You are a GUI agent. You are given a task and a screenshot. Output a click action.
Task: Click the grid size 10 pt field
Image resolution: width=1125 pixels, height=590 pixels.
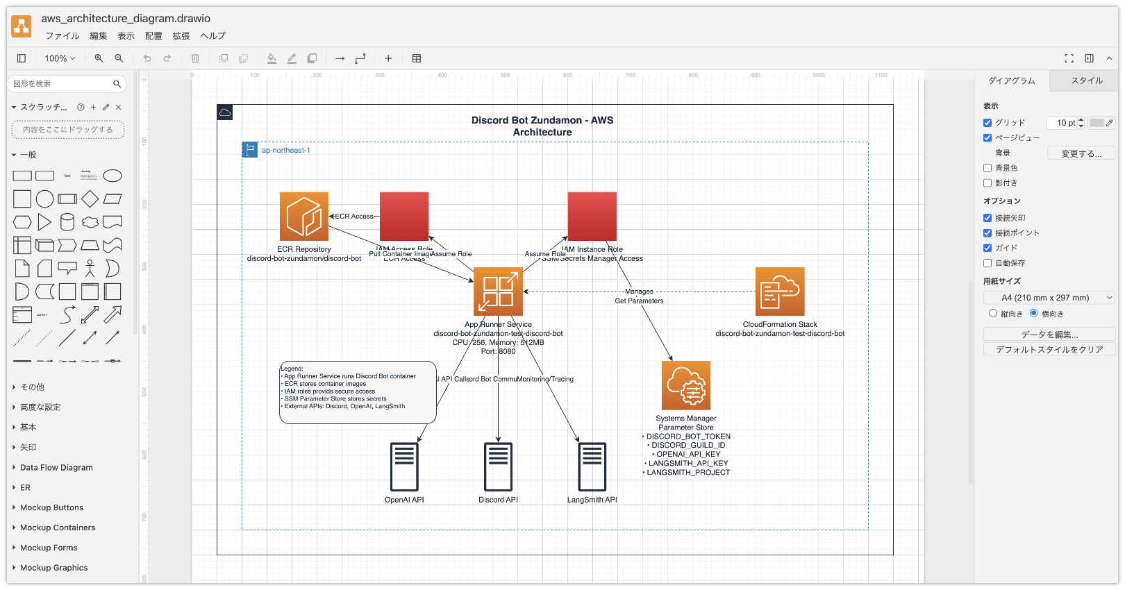pyautogui.click(x=1066, y=123)
